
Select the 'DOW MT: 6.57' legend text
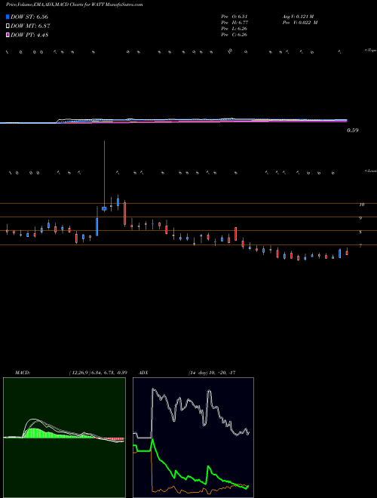[x=30, y=26]
